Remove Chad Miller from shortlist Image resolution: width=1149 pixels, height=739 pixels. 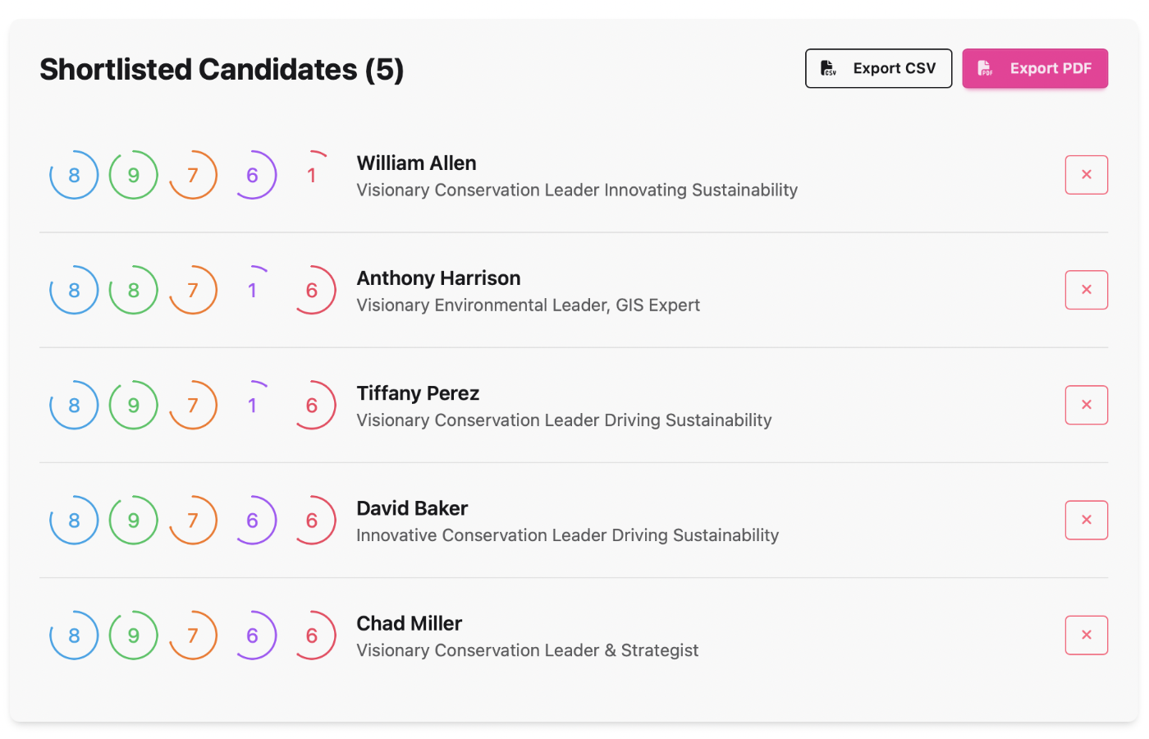1087,635
